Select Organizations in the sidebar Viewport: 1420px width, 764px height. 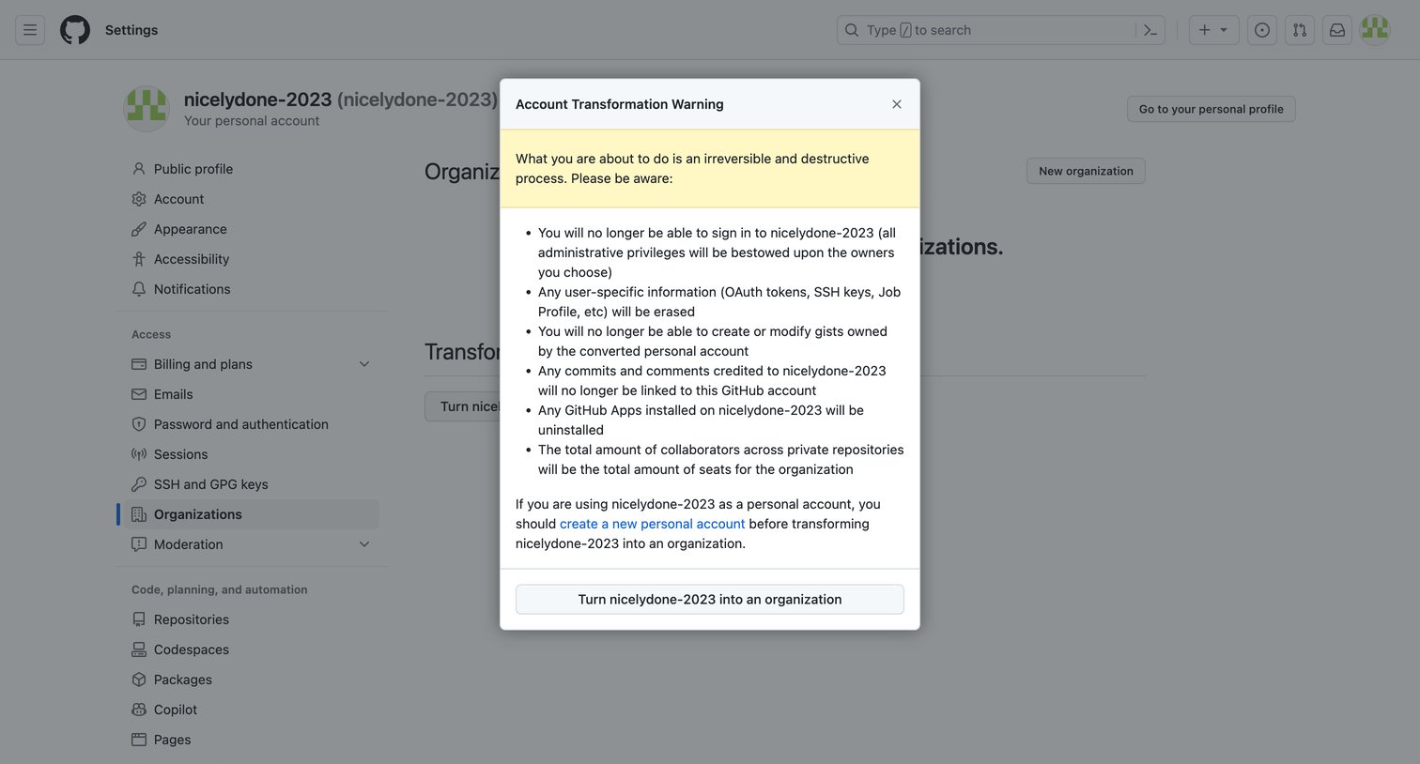click(252, 514)
